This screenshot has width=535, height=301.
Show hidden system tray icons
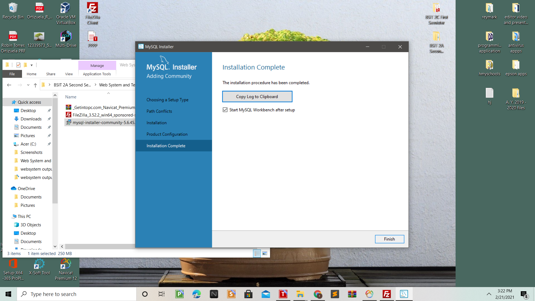pyautogui.click(x=489, y=294)
